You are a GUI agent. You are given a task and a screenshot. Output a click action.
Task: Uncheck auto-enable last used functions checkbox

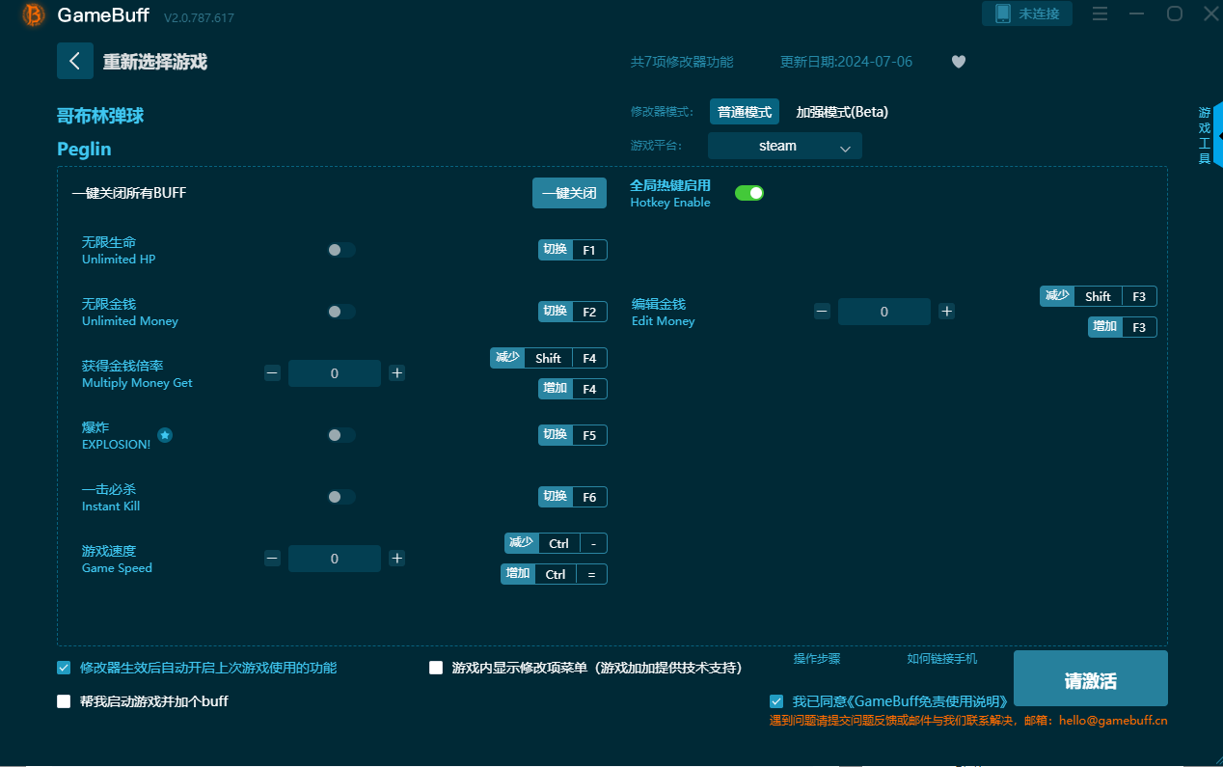click(64, 668)
